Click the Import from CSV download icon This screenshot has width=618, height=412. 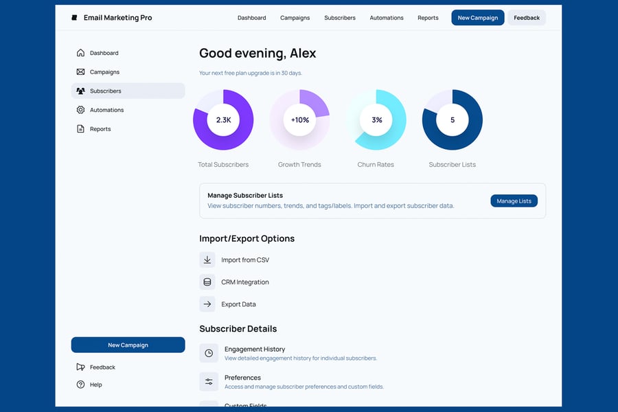point(207,260)
